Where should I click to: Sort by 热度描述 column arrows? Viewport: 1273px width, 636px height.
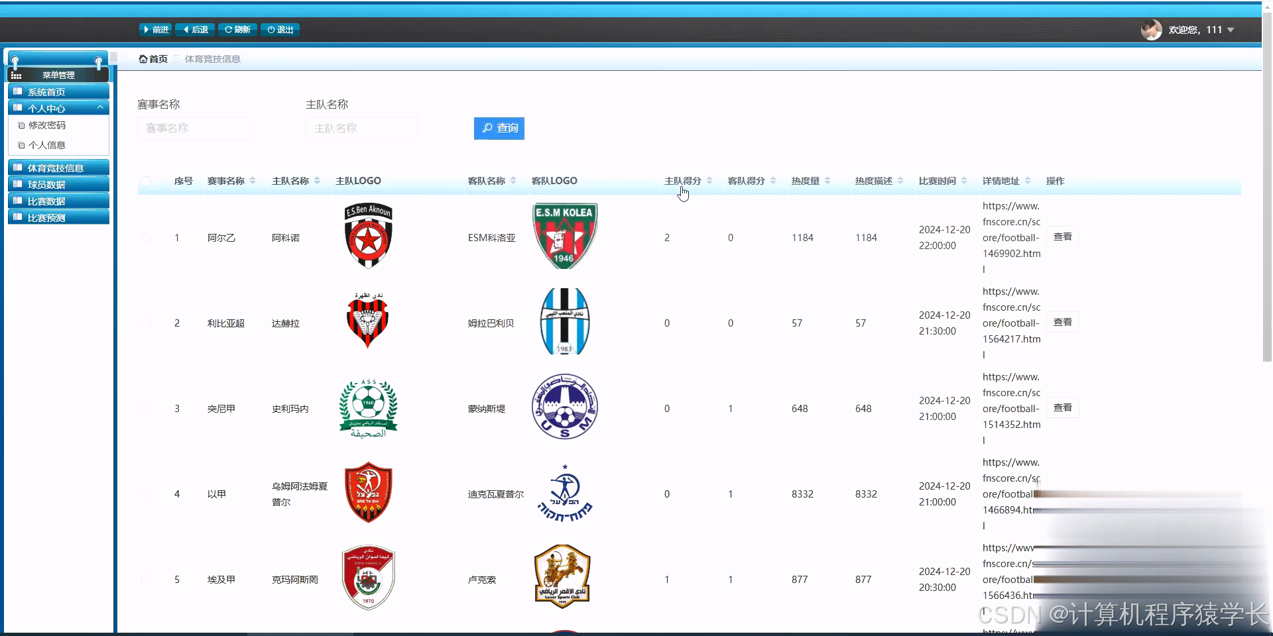point(900,181)
